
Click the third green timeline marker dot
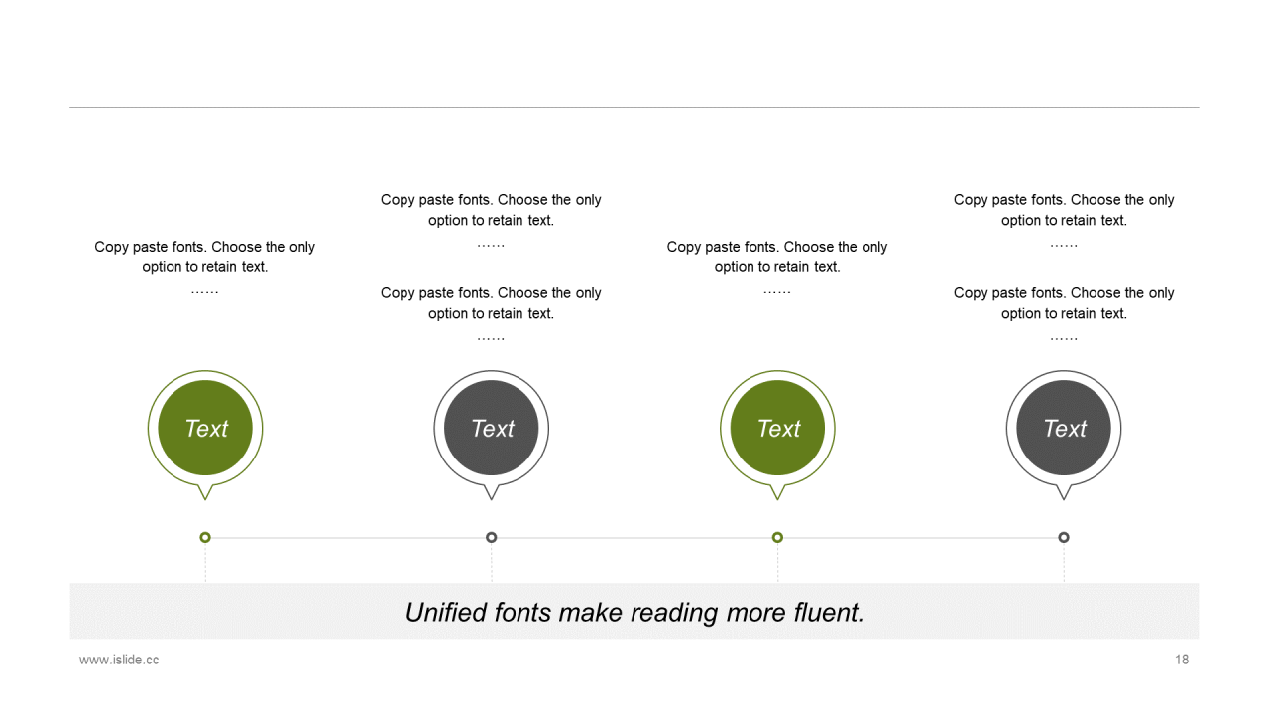coord(777,537)
